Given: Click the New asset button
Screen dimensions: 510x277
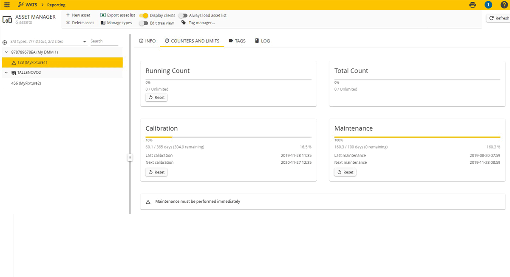Looking at the screenshot, I should point(78,15).
